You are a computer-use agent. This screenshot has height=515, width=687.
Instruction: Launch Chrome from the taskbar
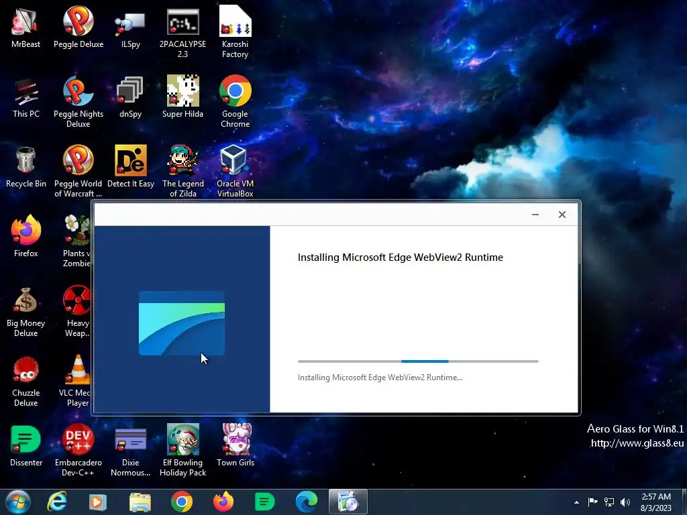point(181,502)
